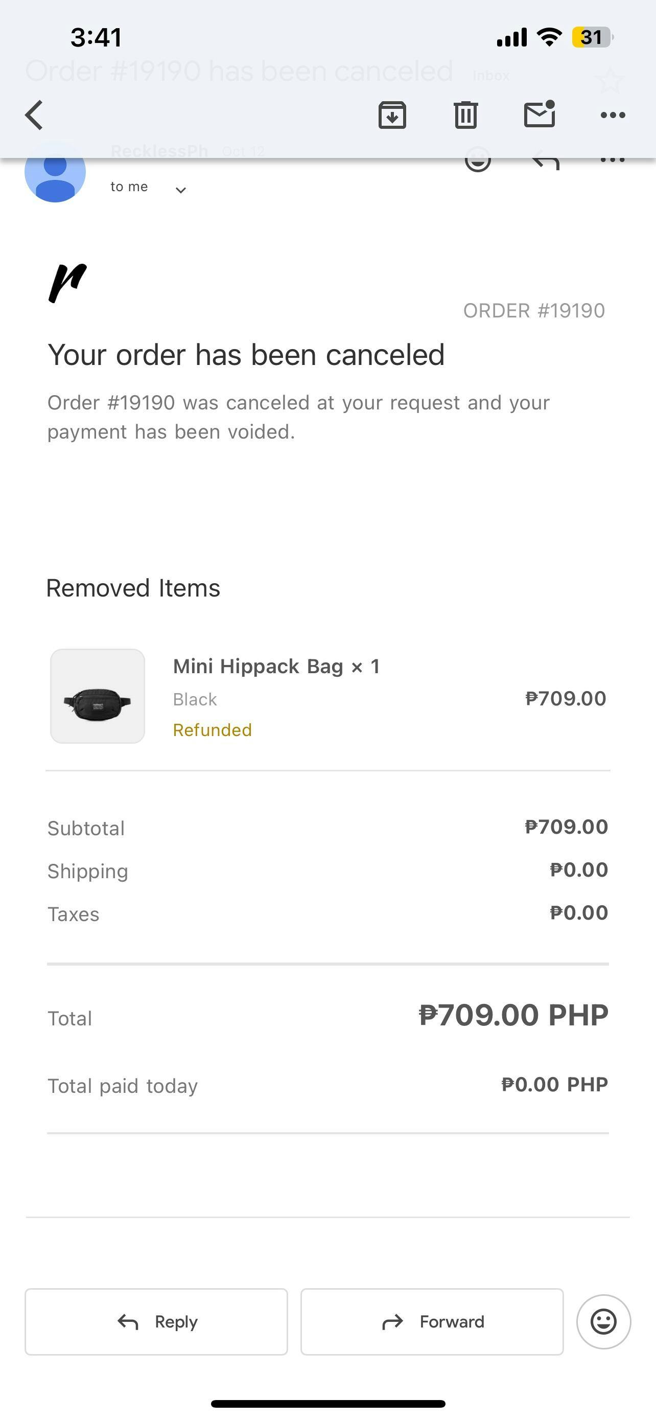Tap the brand logo in email
Viewport: 656px width, 1420px height.
[68, 283]
